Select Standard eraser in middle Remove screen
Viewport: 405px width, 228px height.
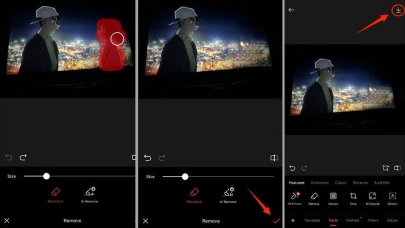click(x=194, y=196)
